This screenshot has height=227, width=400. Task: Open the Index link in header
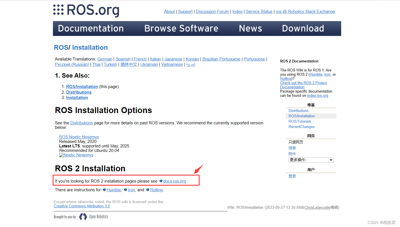pyautogui.click(x=237, y=12)
